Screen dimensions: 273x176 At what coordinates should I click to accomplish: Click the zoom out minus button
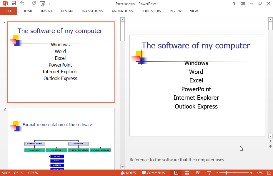point(217,173)
